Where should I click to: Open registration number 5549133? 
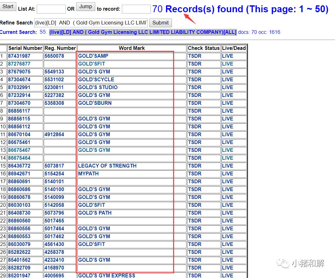tap(54, 72)
